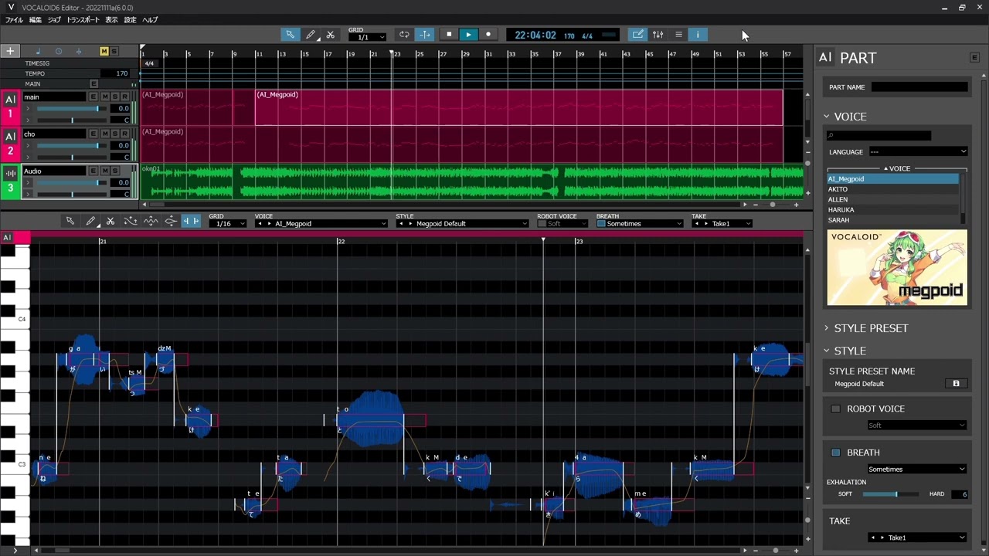Expand volume row chevron of main track
This screenshot has width=989, height=556.
(28, 108)
